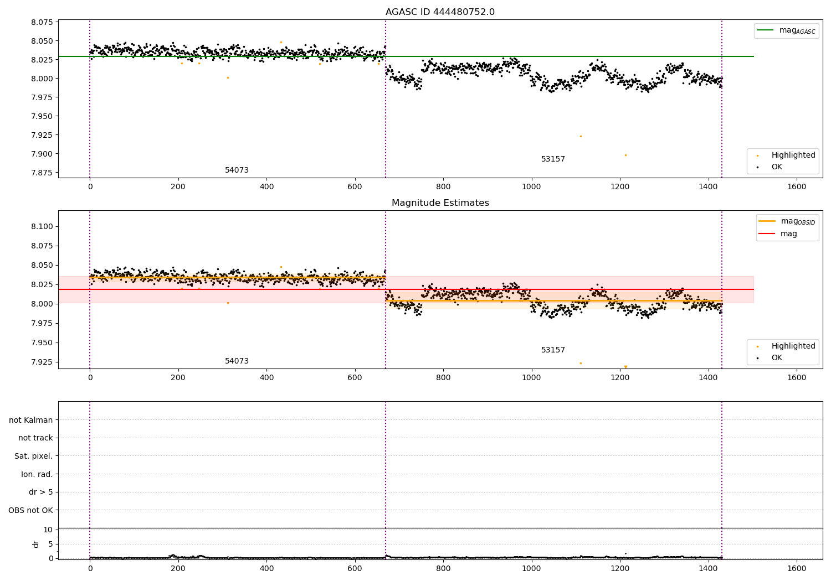Click the '53157' label in Magnitude Estimates plot
This screenshot has width=831, height=581.
click(x=553, y=350)
